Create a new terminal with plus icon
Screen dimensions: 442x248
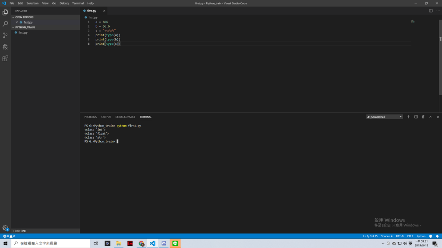[408, 117]
